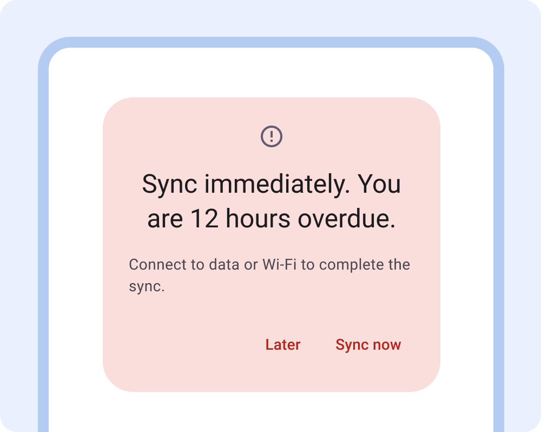541x432 pixels.
Task: Trigger the Sync now action
Action: (368, 345)
